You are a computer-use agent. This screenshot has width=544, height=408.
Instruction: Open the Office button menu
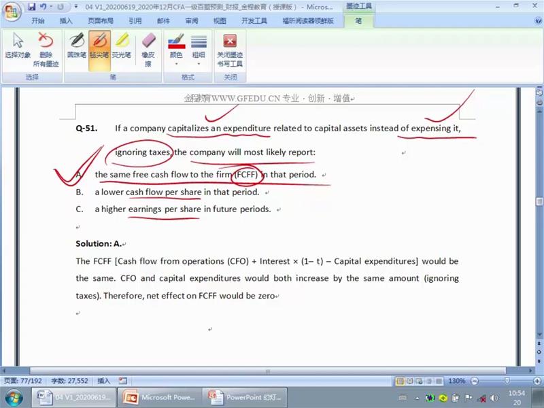[x=12, y=12]
